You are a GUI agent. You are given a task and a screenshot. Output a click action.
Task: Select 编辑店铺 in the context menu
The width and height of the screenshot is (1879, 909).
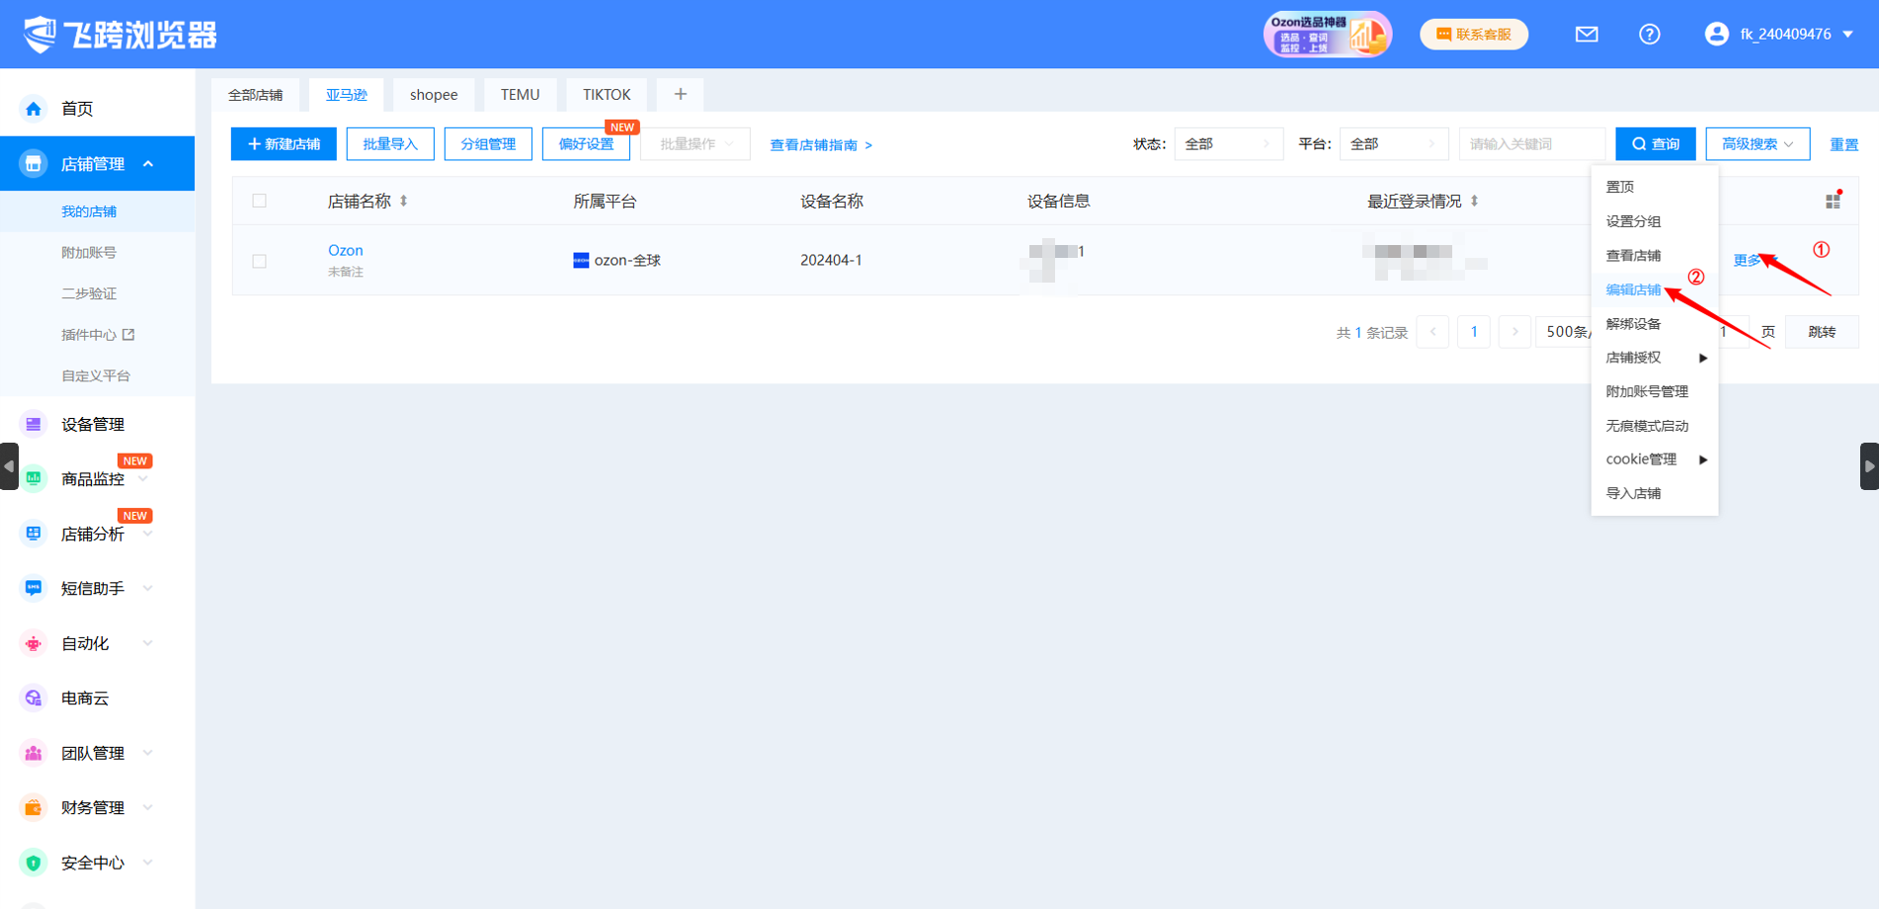click(x=1633, y=289)
